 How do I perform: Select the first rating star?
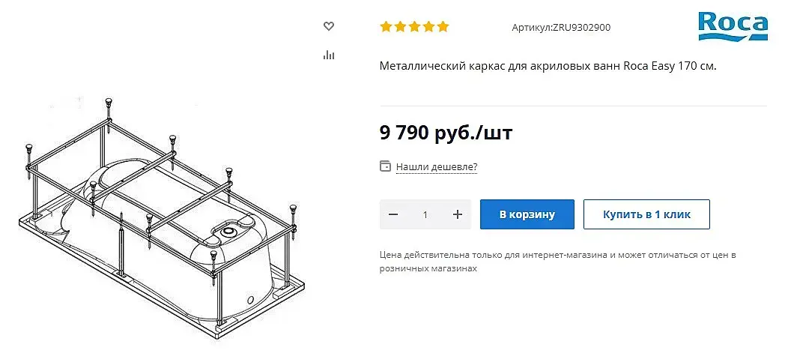click(386, 26)
